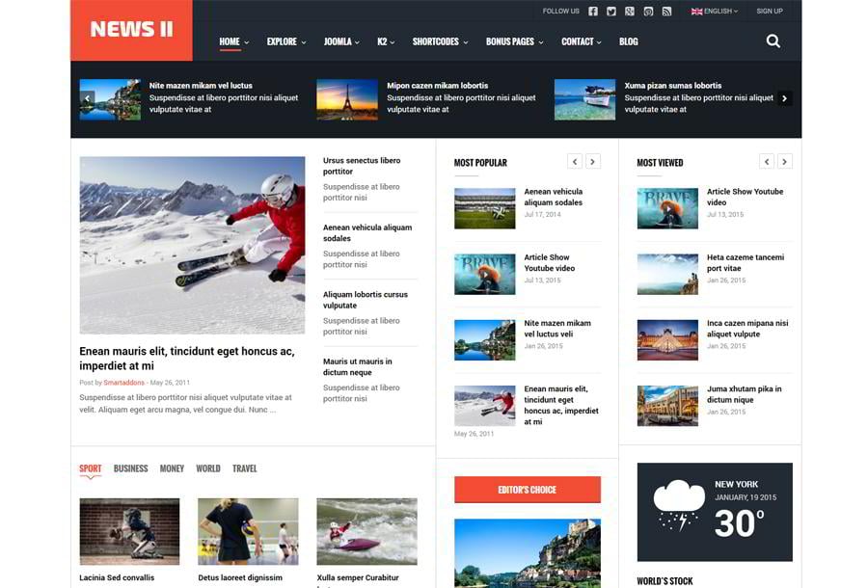868x588 pixels.
Task: Advance news ticker with right arrow
Action: 785,98
